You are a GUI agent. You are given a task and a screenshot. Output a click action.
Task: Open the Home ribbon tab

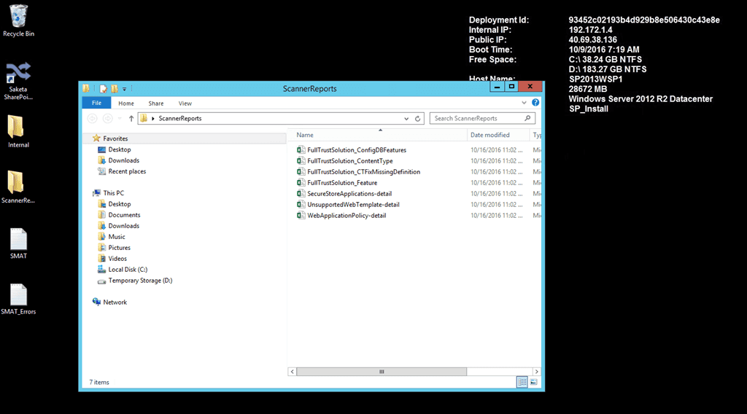coord(126,103)
